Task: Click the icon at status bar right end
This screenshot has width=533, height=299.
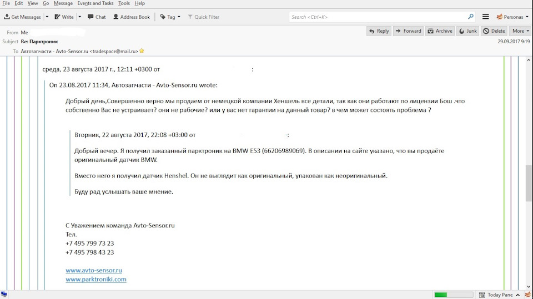Action: [527, 295]
